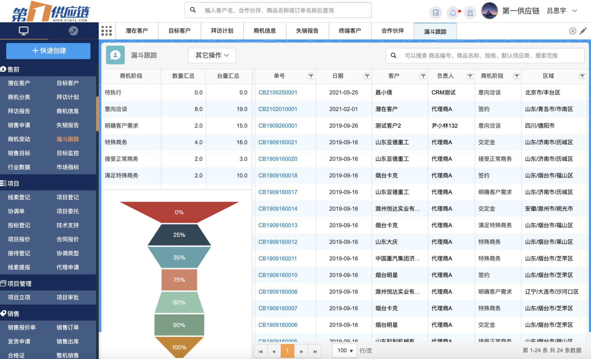Click the monitor icon in sidebar header
This screenshot has width=591, height=359.
click(24, 31)
